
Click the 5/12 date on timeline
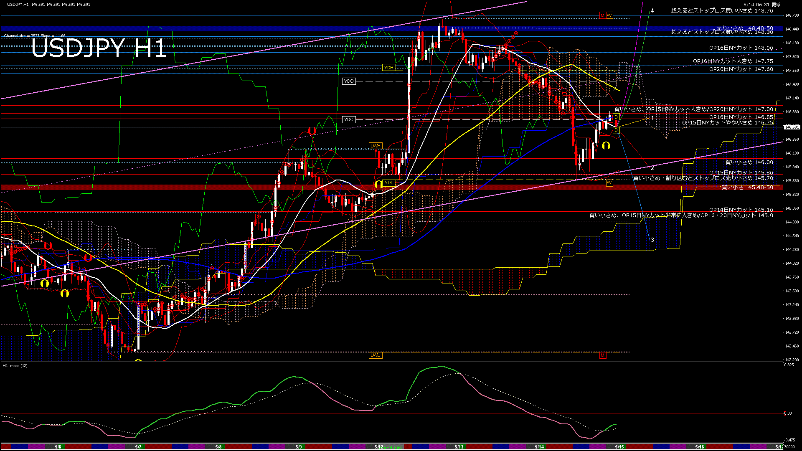point(379,447)
